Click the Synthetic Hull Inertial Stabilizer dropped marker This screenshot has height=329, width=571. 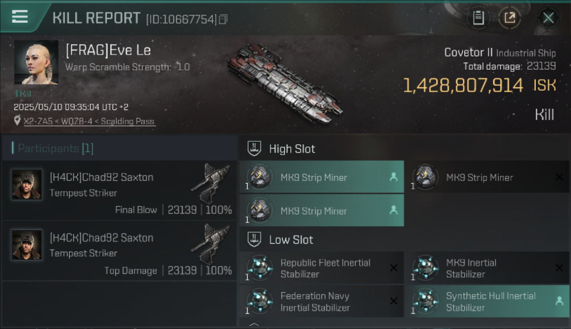tap(559, 301)
